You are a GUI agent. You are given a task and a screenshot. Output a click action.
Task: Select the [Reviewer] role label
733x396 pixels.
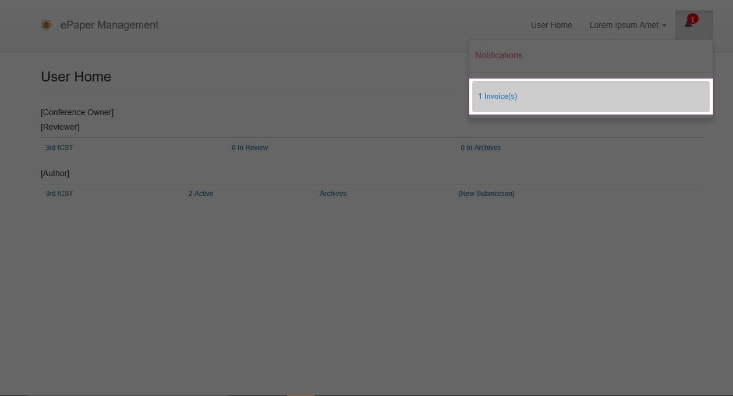coord(60,127)
